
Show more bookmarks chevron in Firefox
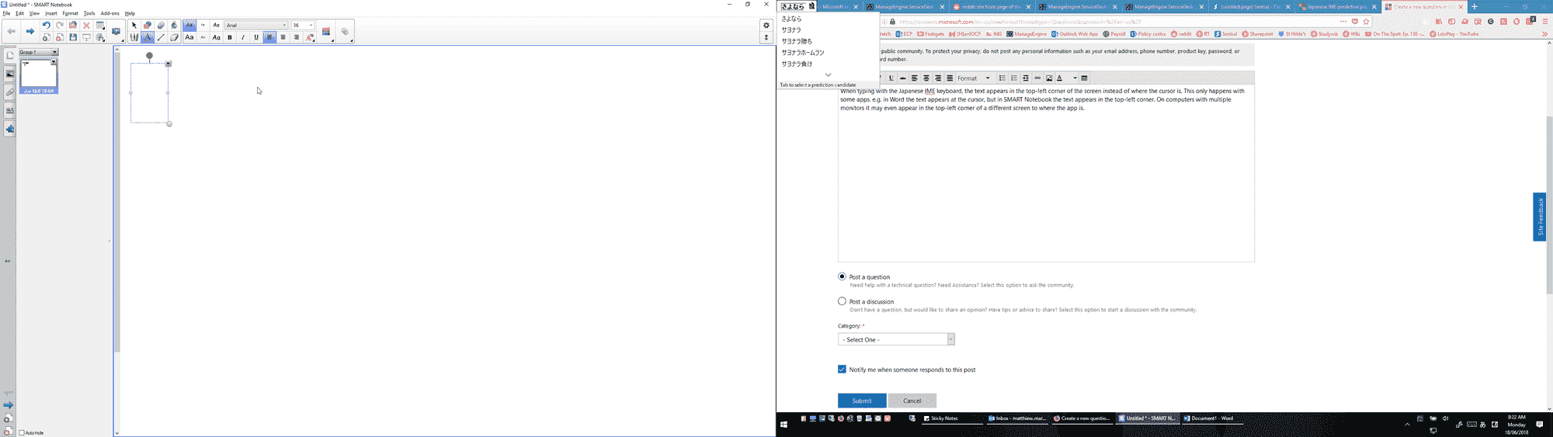pos(1544,34)
